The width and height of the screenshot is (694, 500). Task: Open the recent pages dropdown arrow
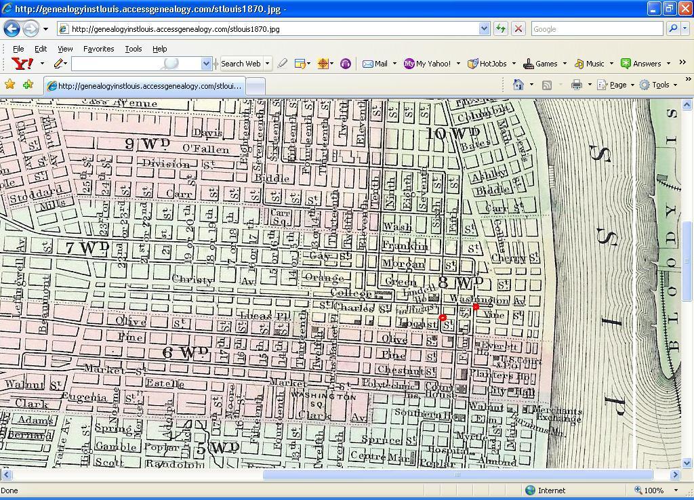[45, 29]
